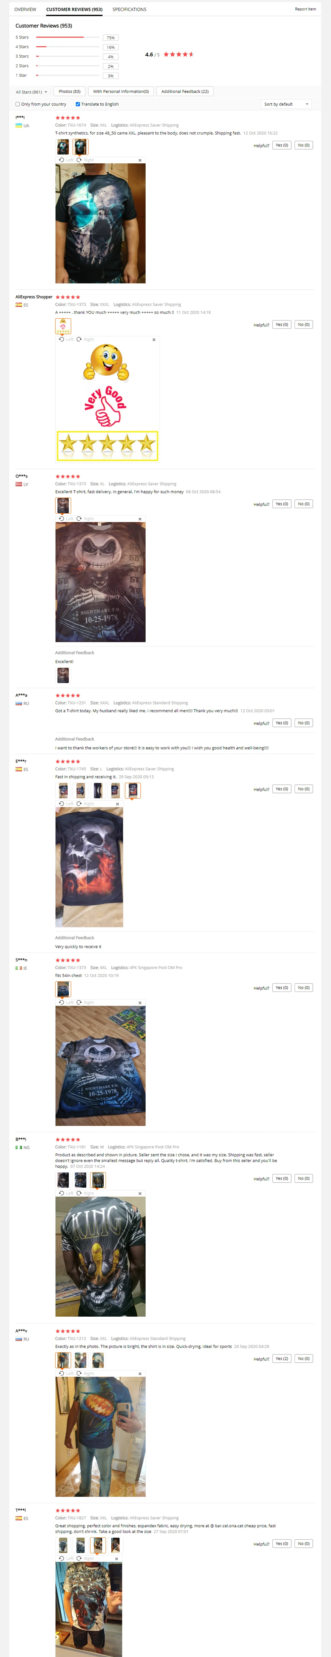Close the Very Good emoji image preview
331x1657 pixels.
154,340
